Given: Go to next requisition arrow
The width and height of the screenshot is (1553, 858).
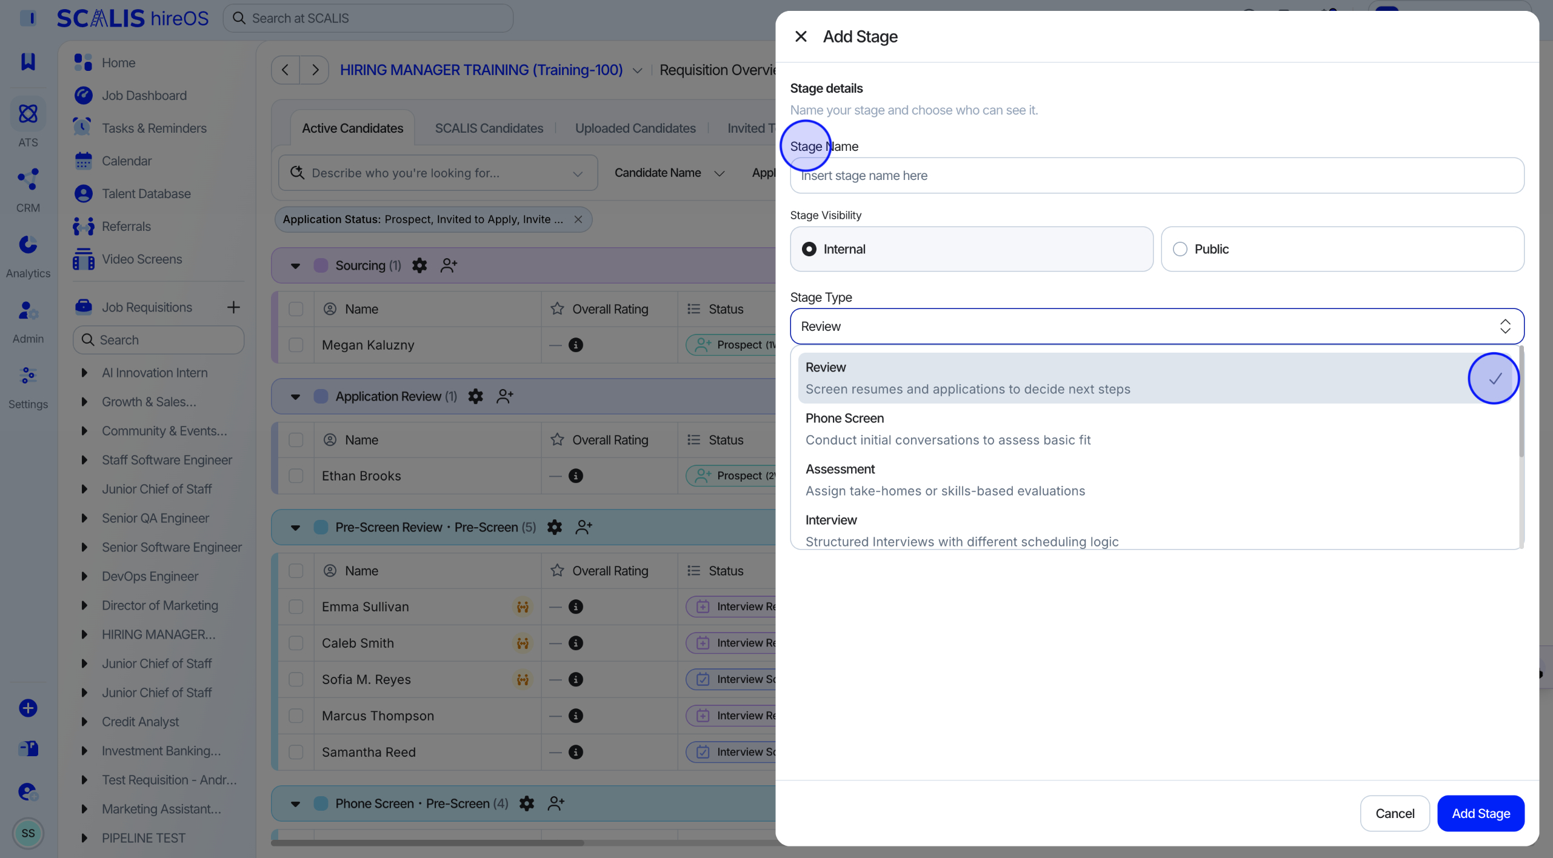Looking at the screenshot, I should point(315,70).
